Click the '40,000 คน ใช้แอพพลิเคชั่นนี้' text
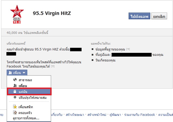 [x=27, y=33]
